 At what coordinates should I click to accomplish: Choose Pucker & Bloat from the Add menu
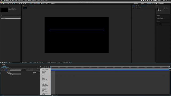coord(45,86)
